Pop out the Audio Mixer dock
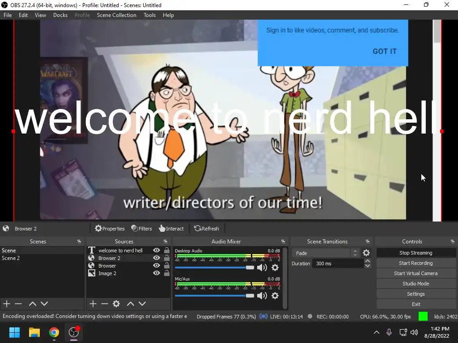Viewport: 458px width, 343px height. [x=283, y=242]
